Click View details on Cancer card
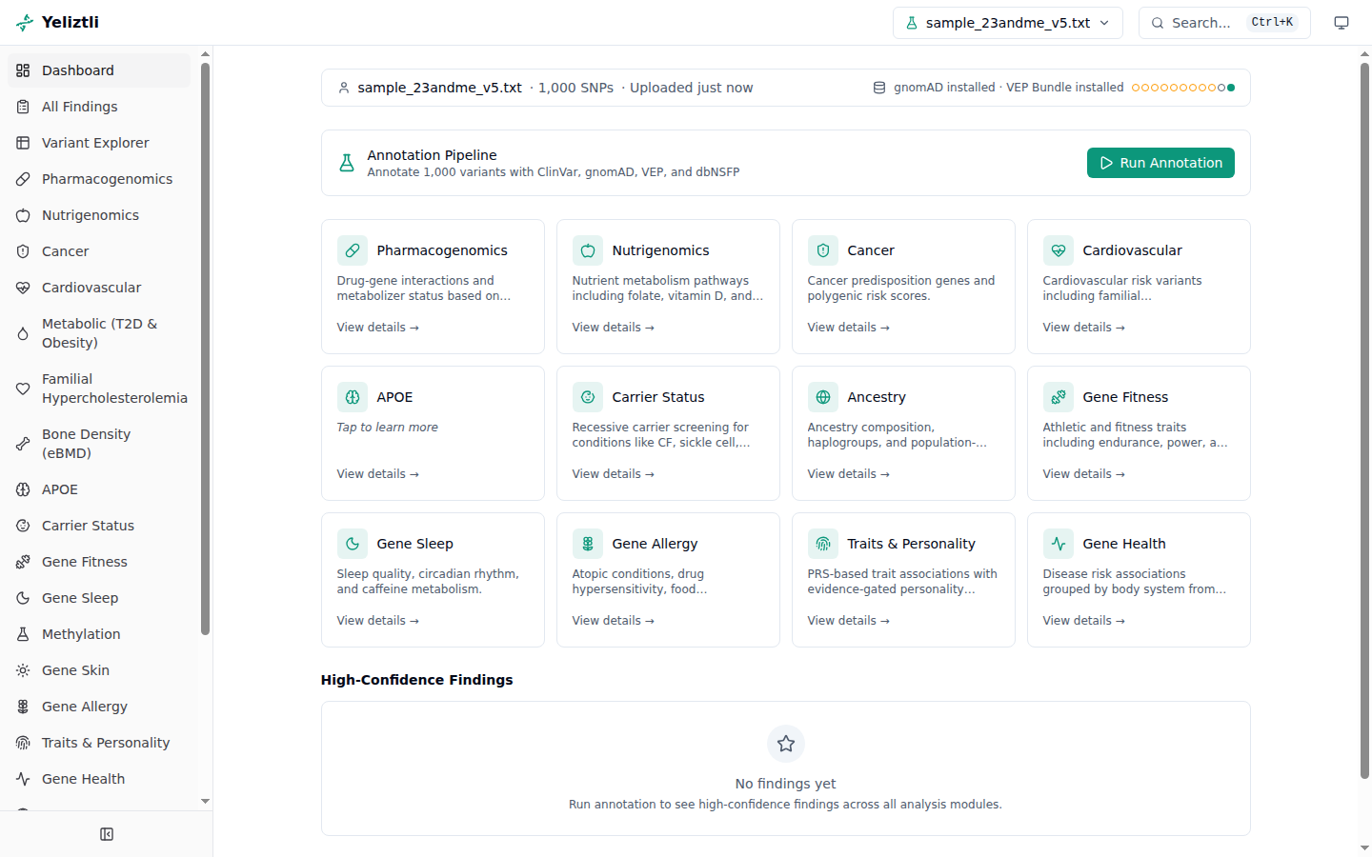 point(849,328)
